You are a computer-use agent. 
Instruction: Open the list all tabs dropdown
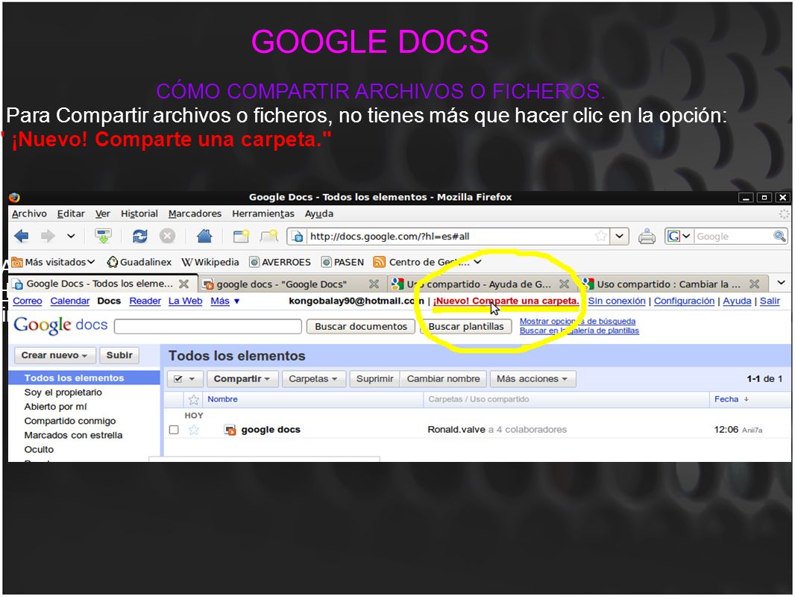[x=782, y=283]
